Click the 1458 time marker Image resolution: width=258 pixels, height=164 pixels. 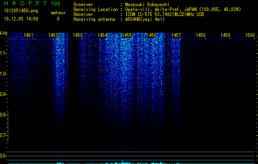coord(201,35)
